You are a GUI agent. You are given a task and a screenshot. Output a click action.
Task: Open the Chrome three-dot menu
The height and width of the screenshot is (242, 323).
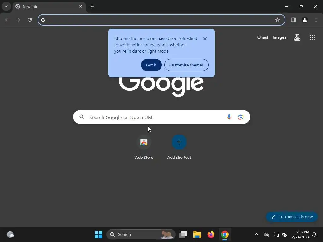(316, 20)
